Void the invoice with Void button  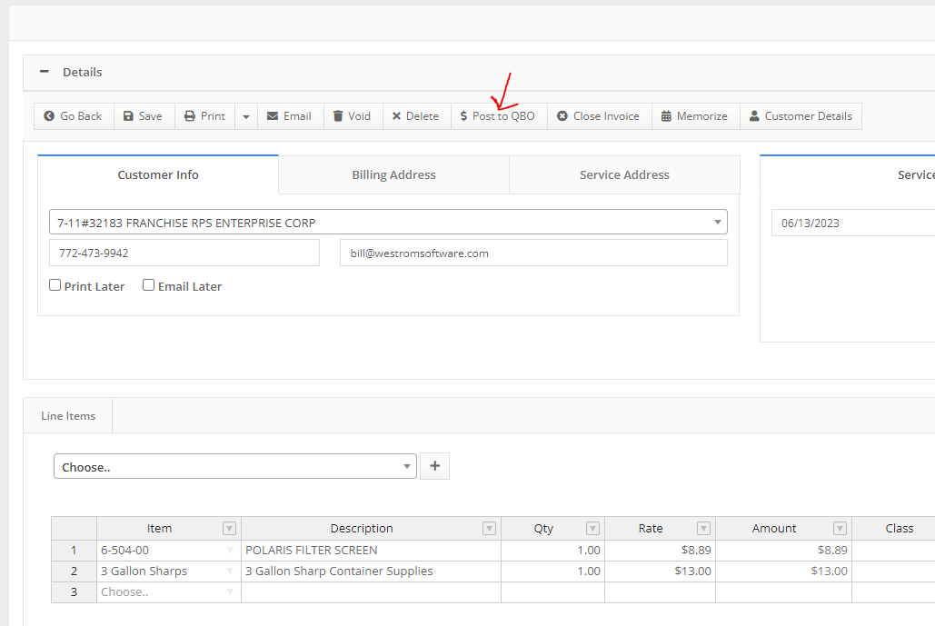(353, 116)
